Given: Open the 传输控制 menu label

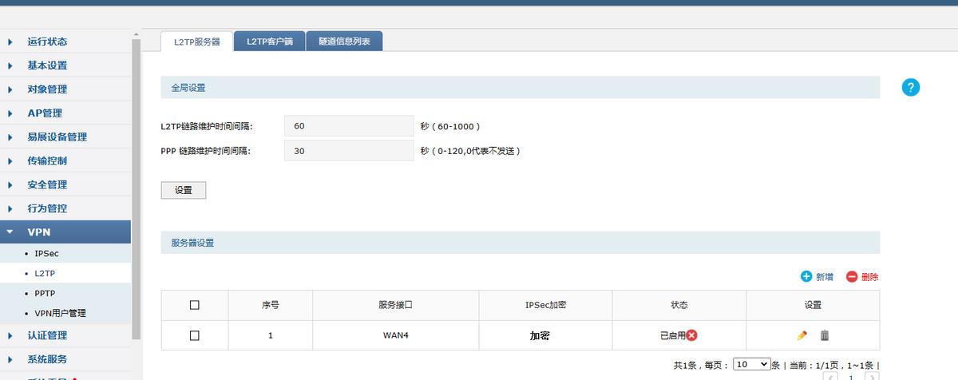Looking at the screenshot, I should [x=47, y=160].
